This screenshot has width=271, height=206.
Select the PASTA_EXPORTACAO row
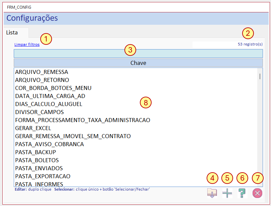(x=136, y=176)
